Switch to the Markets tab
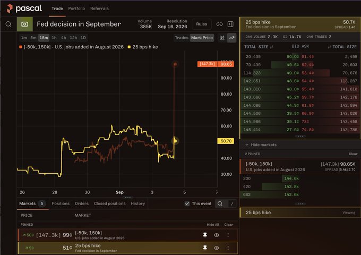 [x=32, y=203]
